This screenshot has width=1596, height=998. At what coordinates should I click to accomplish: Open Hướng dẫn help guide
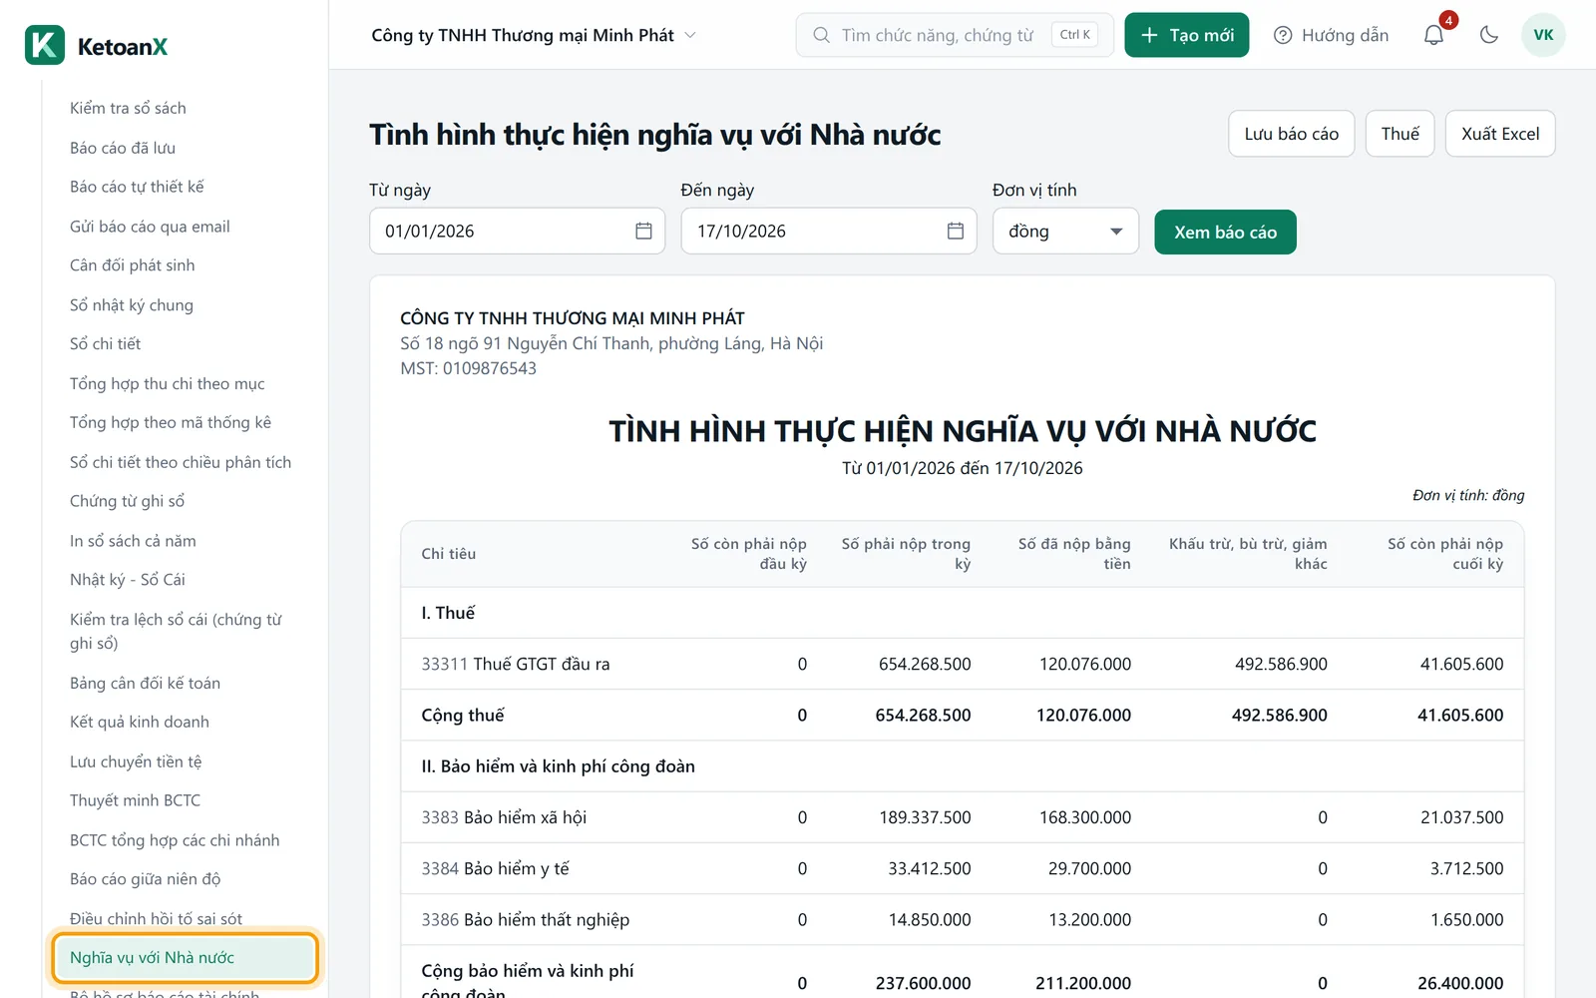[x=1331, y=35]
